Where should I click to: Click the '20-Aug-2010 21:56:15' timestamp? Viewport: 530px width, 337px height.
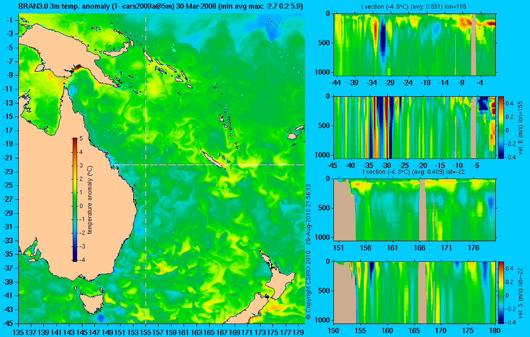308,215
